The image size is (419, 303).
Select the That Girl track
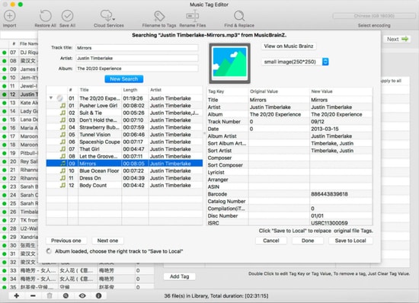click(124, 149)
